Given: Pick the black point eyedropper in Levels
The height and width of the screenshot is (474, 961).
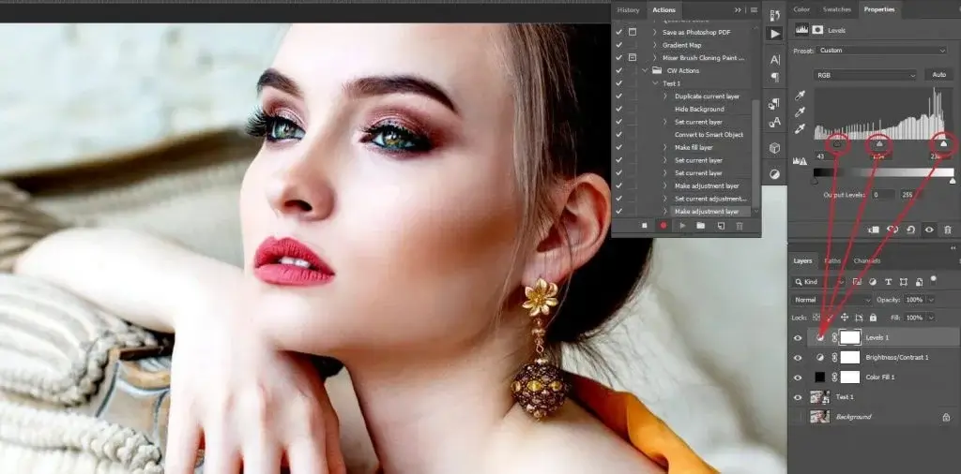Looking at the screenshot, I should pyautogui.click(x=800, y=96).
